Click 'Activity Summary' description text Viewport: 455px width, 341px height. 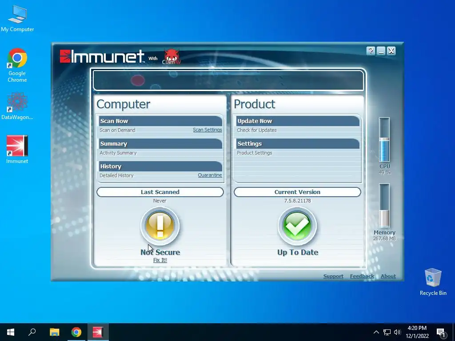[118, 153]
